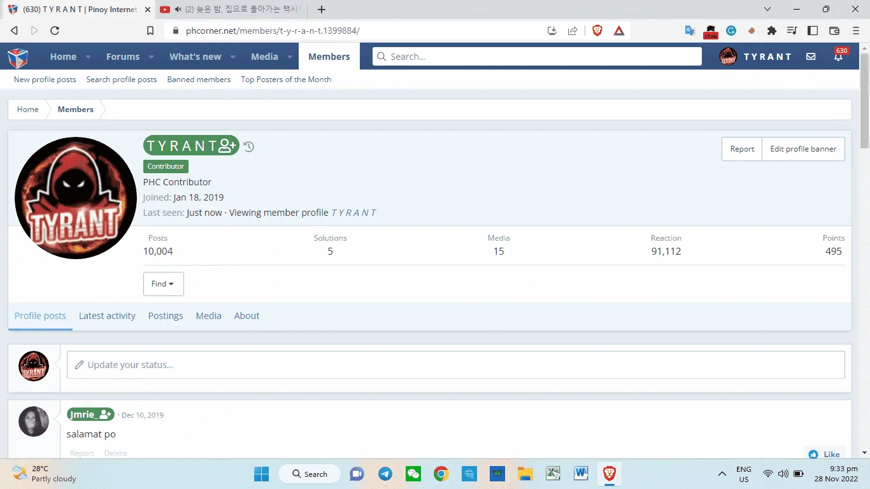Image resolution: width=870 pixels, height=489 pixels.
Task: Open File Explorer from the taskbar
Action: pyautogui.click(x=525, y=474)
